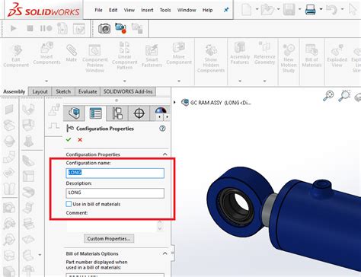Cancel with the red X
This screenshot has height=277, width=361.
coord(80,139)
